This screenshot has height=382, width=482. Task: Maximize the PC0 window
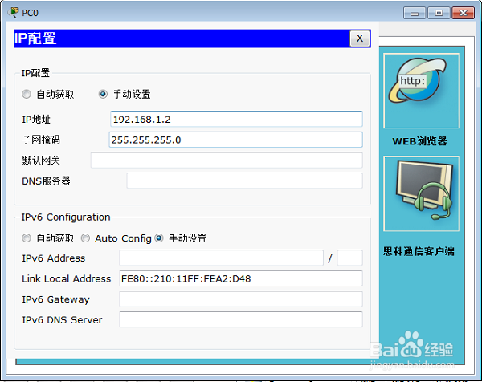click(x=439, y=13)
